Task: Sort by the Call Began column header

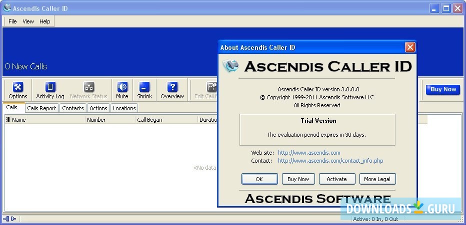Action: pos(166,120)
